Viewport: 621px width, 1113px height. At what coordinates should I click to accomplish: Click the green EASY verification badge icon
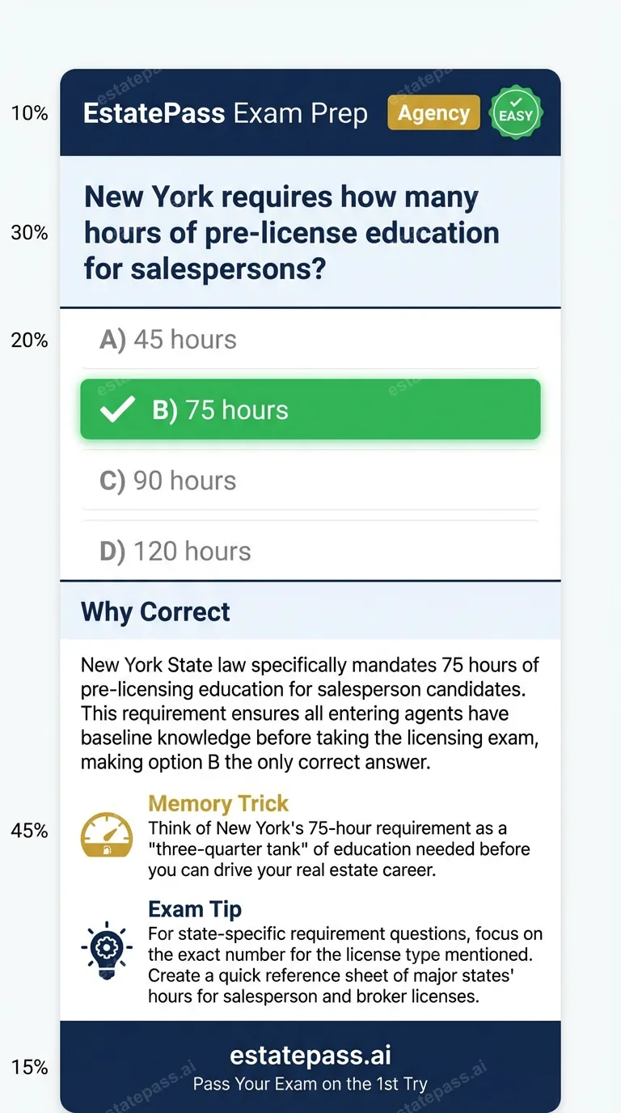pos(515,112)
